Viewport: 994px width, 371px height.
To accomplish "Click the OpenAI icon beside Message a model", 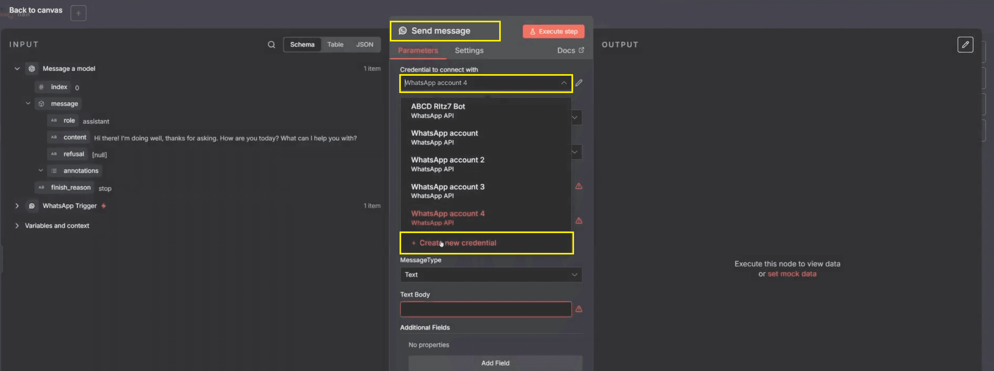I will (32, 68).
